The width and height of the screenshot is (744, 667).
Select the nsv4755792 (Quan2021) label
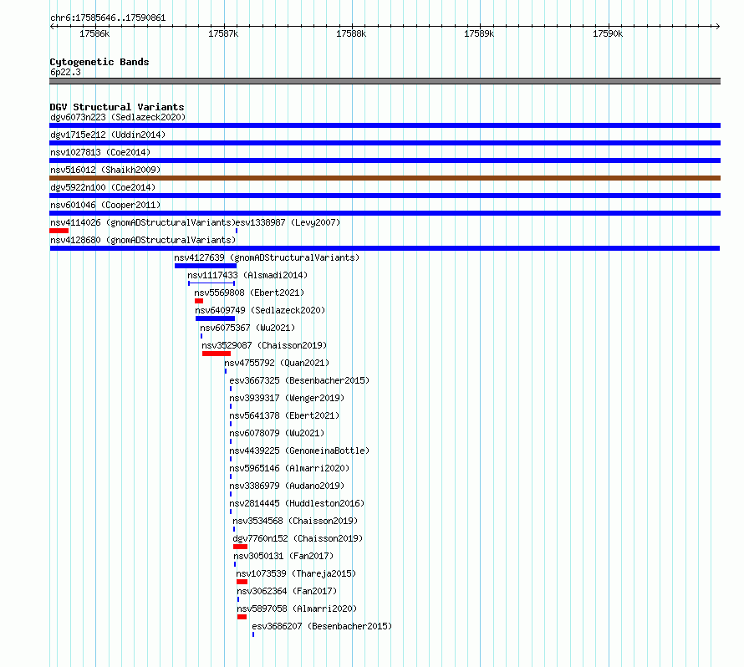pos(277,363)
